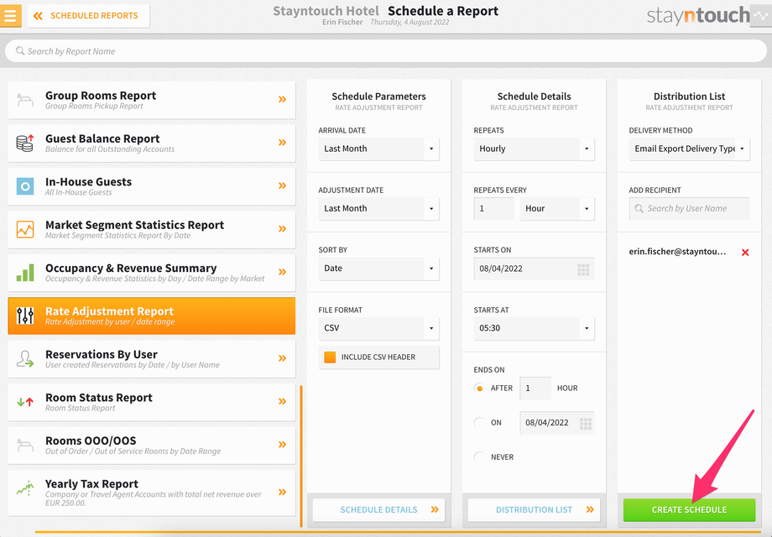772x537 pixels.
Task: Open the File Format CSV dropdown
Action: 378,328
